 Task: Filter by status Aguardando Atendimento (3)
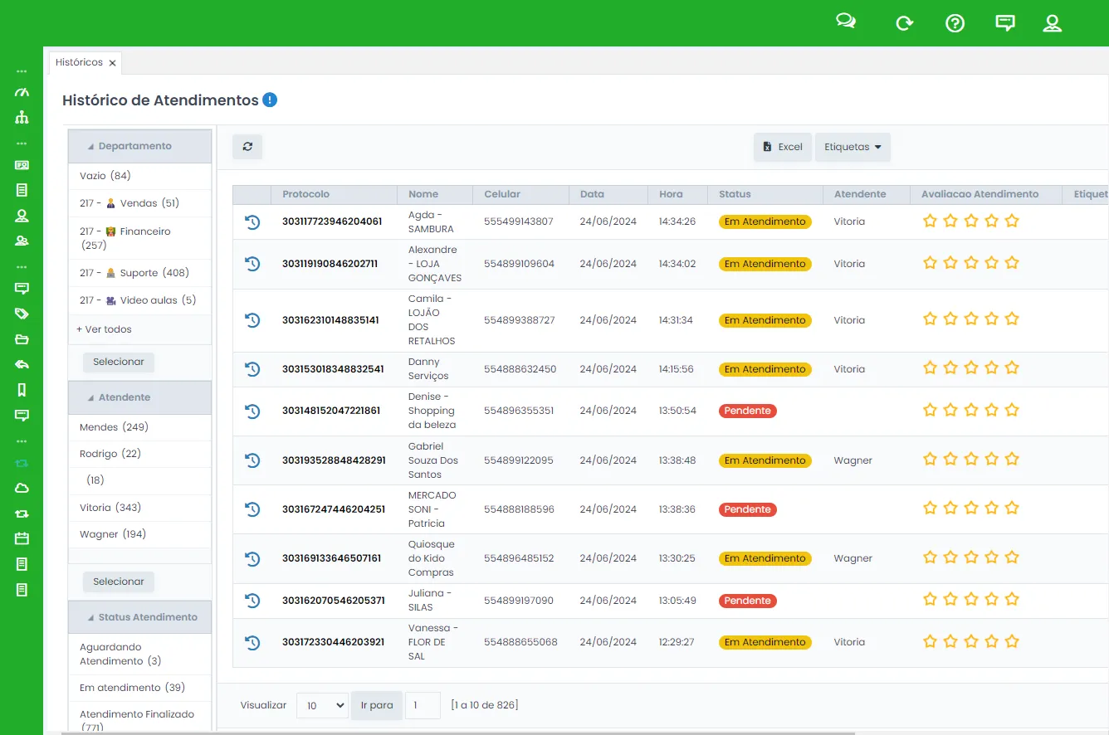(120, 654)
